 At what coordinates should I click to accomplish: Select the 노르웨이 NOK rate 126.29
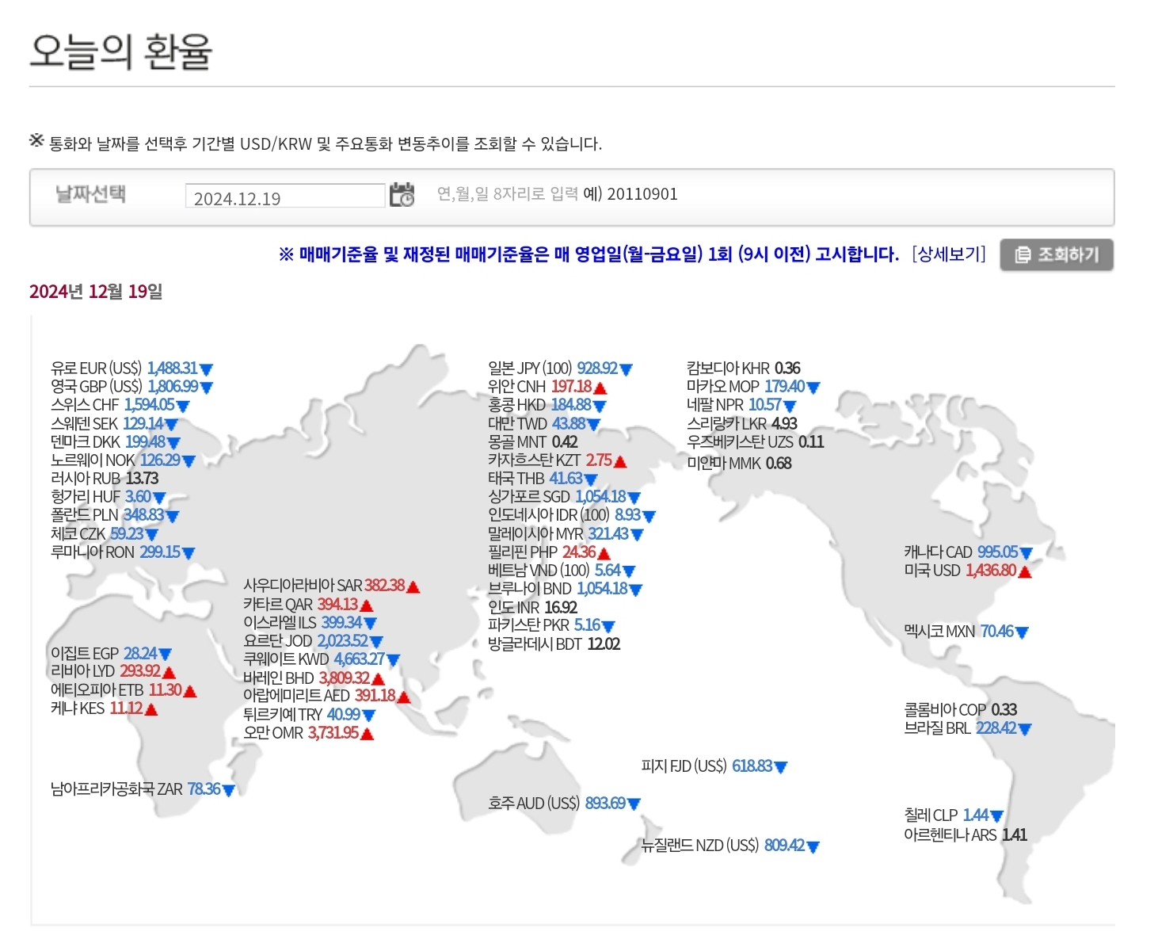point(160,460)
